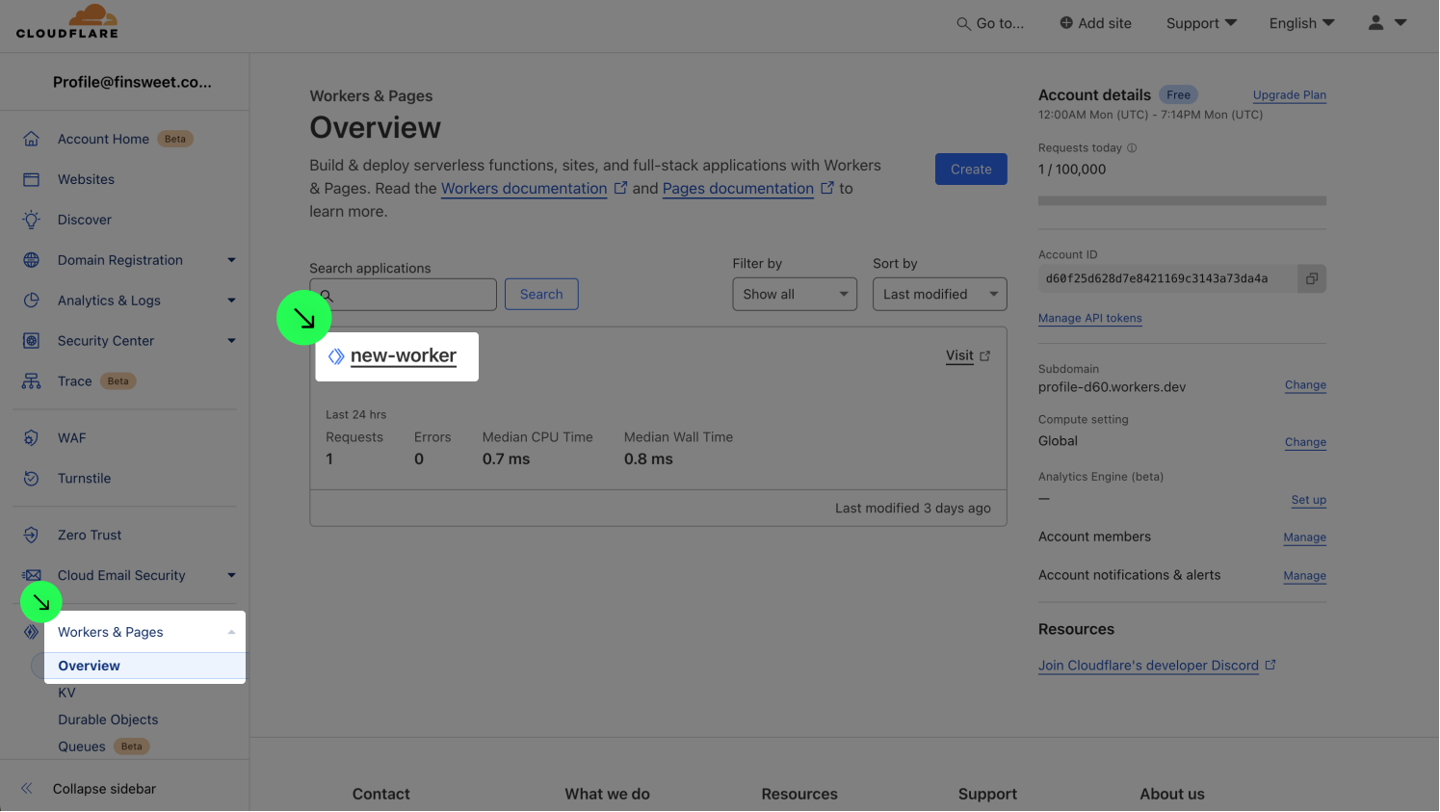
Task: Click the Manage API tokens link
Action: point(1090,318)
